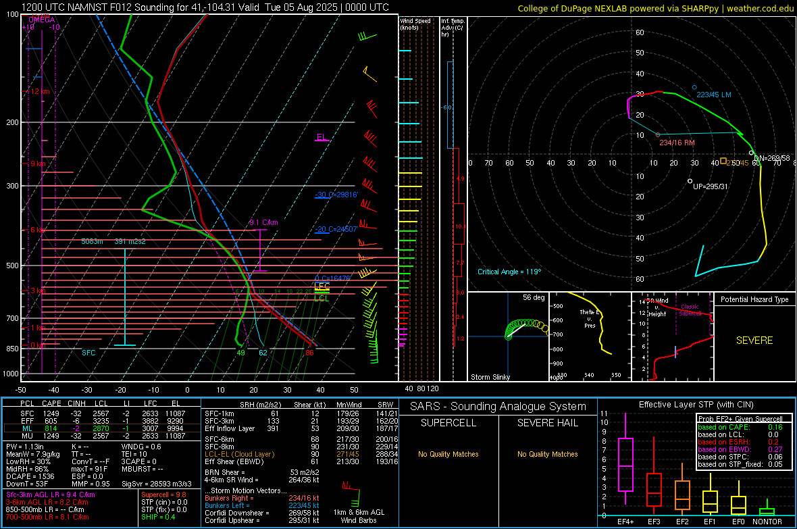Viewport: 797px width, 529px height.
Task: Click the 'SigSvr = 28593 m3/s3' value
Action: pyautogui.click(x=157, y=484)
